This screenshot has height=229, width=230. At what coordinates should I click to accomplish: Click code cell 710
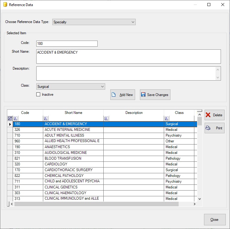[28, 135]
